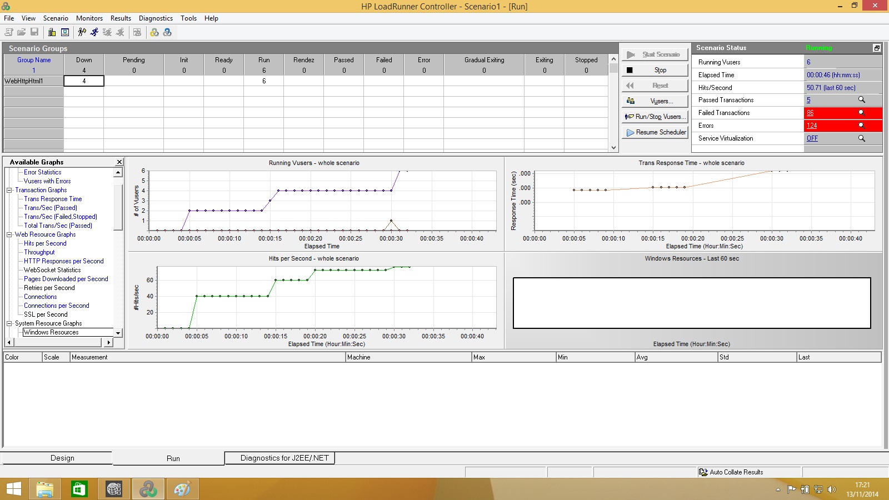Image resolution: width=889 pixels, height=500 pixels.
Task: Open the Scenario menu
Action: pyautogui.click(x=56, y=18)
